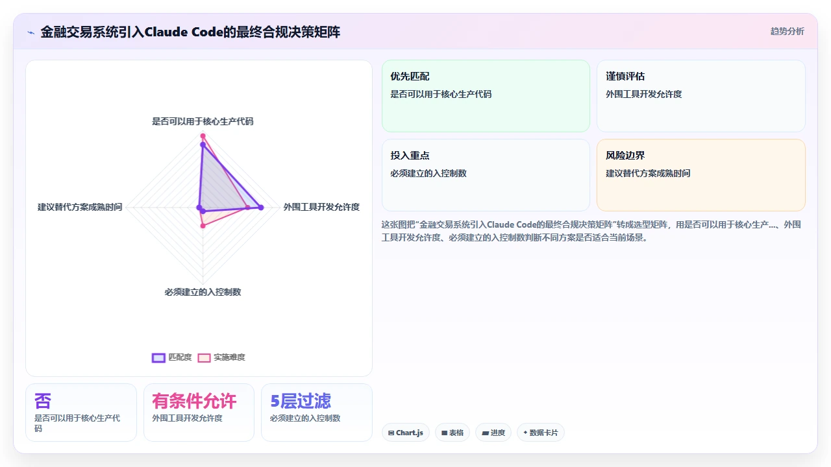Toggle the 匹配度 legend entry

click(x=172, y=357)
